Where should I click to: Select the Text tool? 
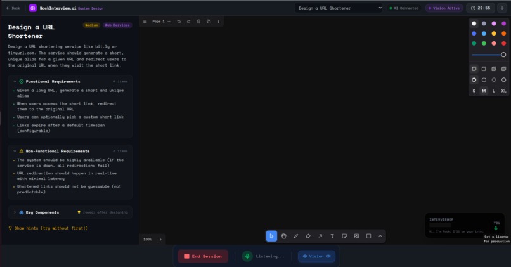pos(332,236)
